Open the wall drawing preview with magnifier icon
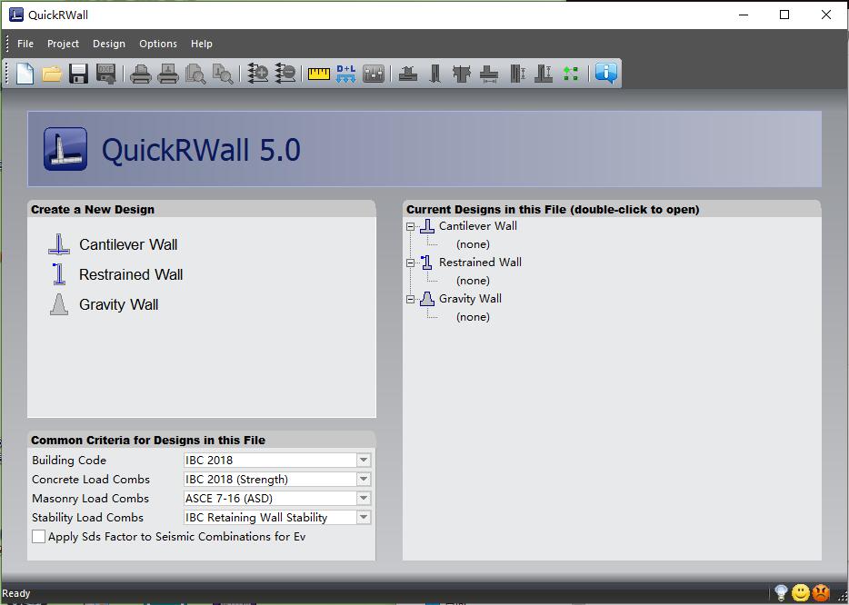849x605 pixels. [x=223, y=74]
